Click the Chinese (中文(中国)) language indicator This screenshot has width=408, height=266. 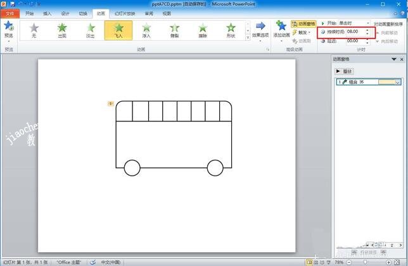(111, 262)
